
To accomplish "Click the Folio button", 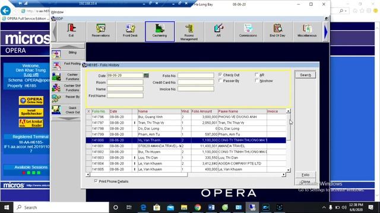I will tap(305, 175).
